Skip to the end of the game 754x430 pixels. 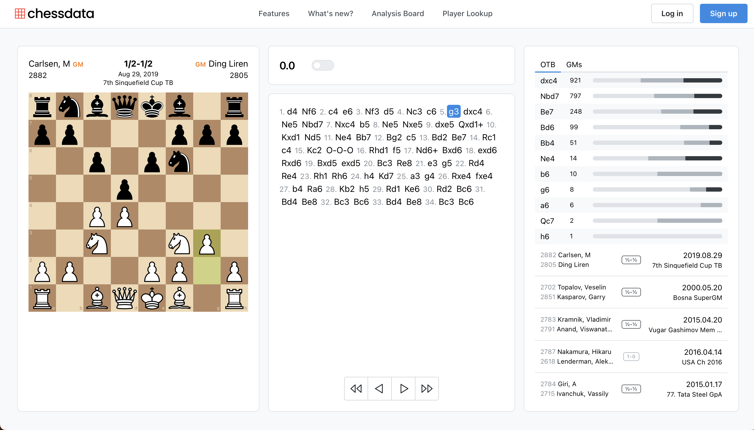pyautogui.click(x=427, y=389)
